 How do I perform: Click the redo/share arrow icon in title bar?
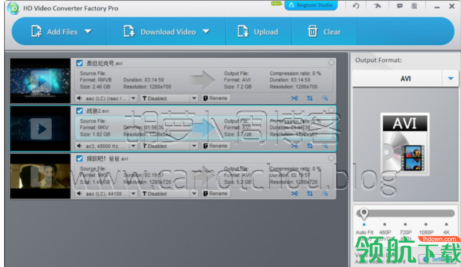tap(378, 6)
